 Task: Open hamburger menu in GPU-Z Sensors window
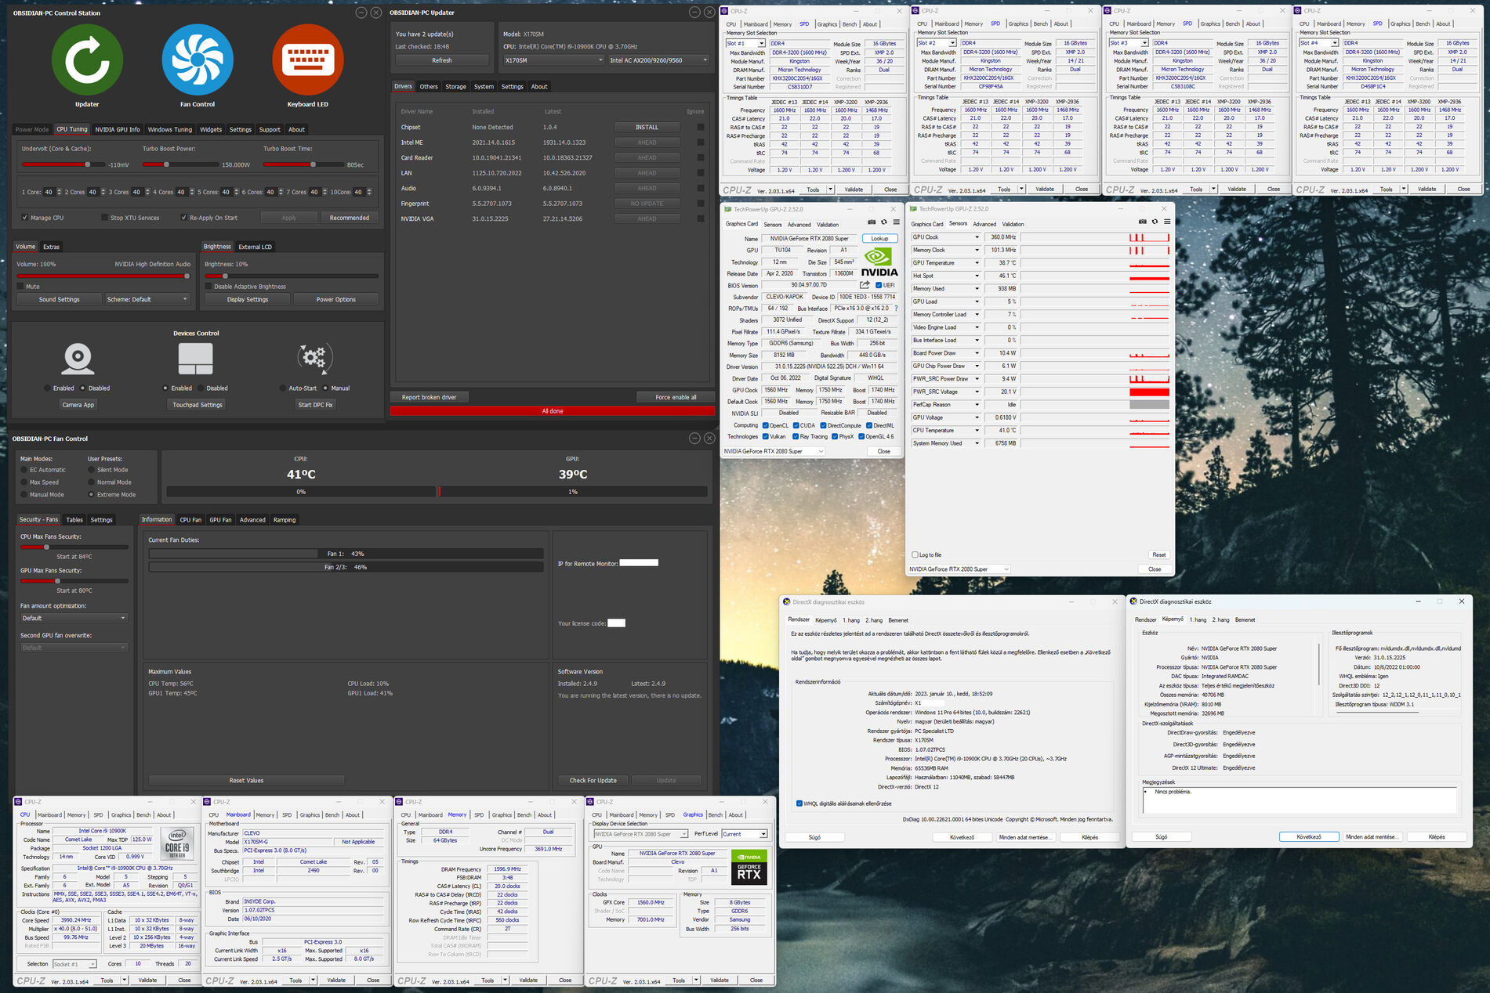1167,222
